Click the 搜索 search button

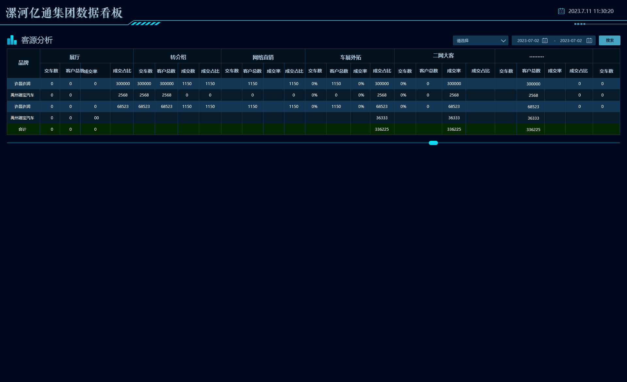(x=609, y=40)
